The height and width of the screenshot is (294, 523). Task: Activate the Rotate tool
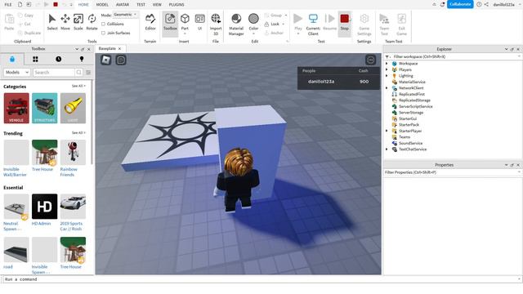[x=92, y=22]
